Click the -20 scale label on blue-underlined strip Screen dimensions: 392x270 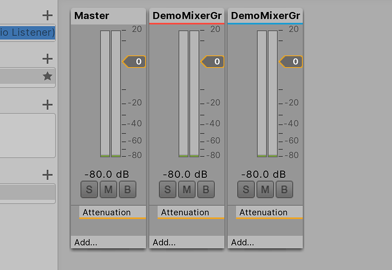point(291,102)
